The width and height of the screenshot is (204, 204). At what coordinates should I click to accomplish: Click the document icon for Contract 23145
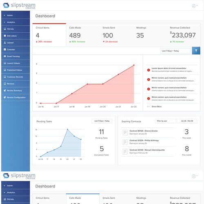(125, 151)
